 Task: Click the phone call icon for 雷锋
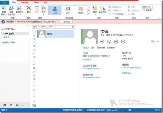109,41
